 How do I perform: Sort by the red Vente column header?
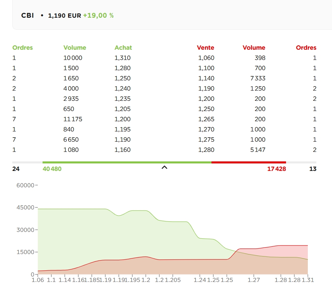[x=205, y=48]
